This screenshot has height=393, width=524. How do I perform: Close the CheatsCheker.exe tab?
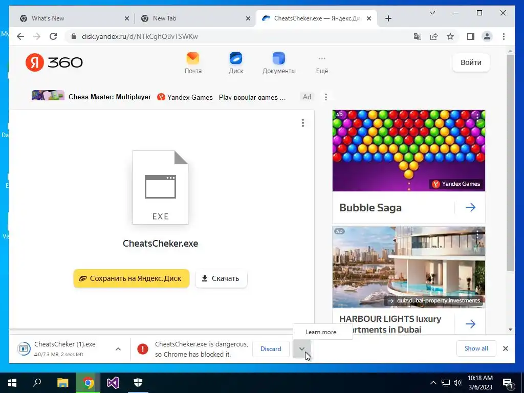(x=369, y=18)
